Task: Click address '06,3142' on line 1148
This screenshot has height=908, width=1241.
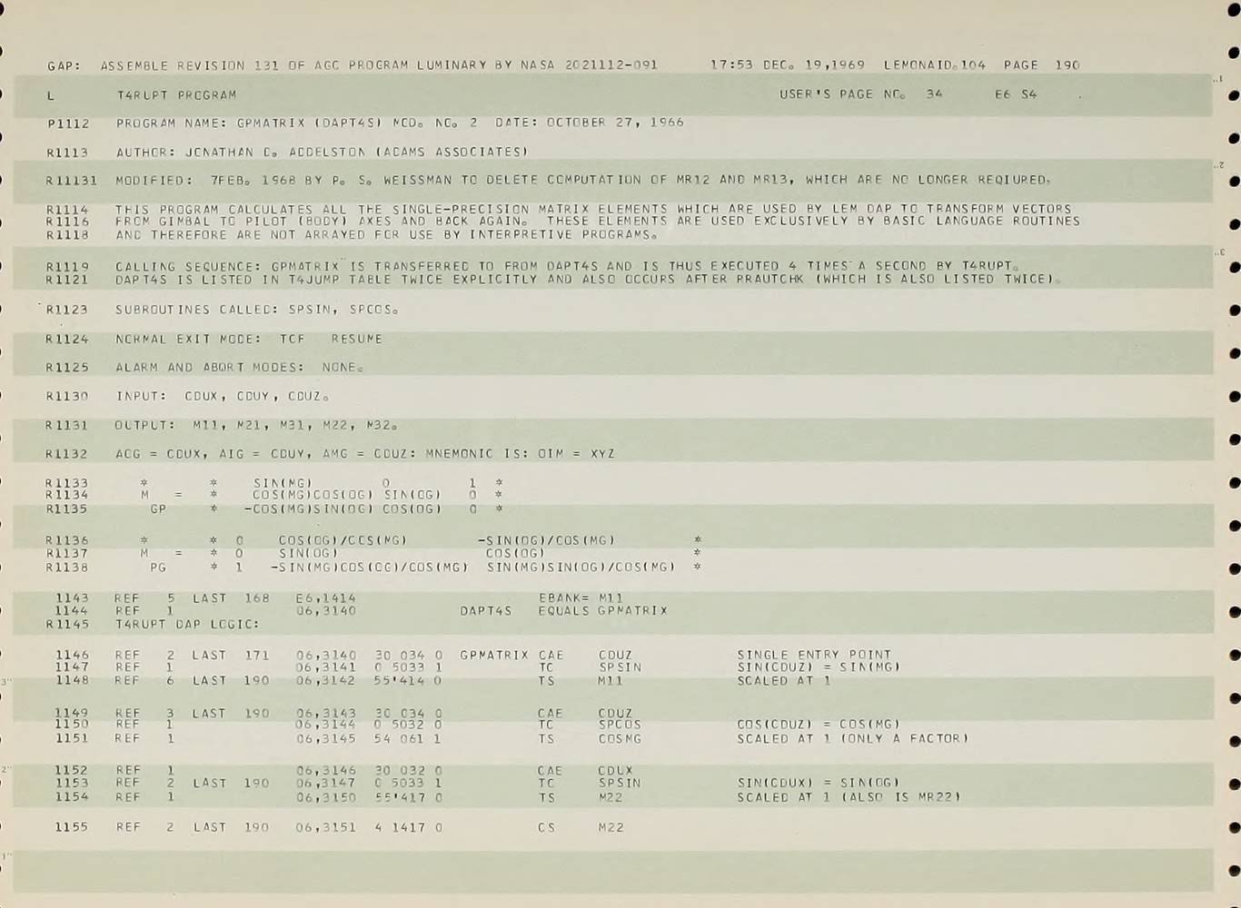Action: pos(326,681)
